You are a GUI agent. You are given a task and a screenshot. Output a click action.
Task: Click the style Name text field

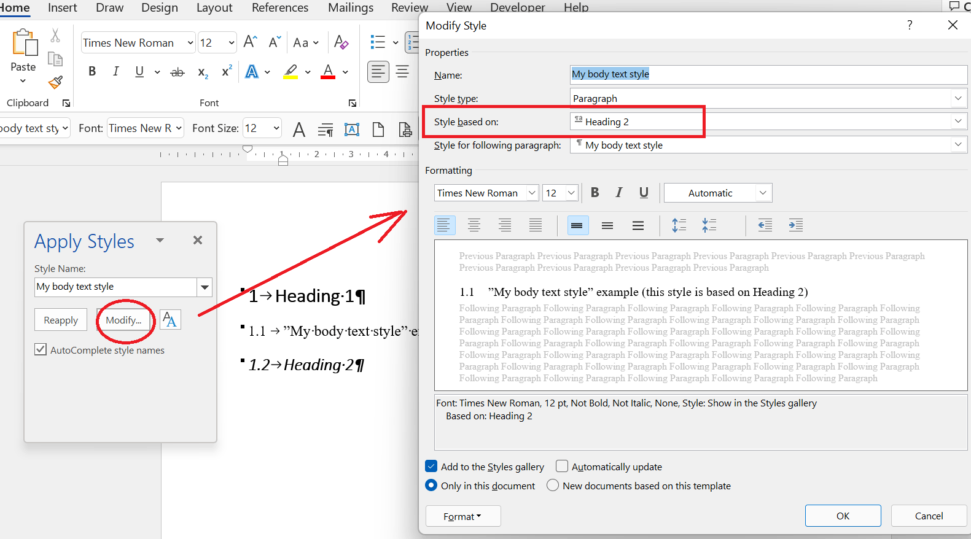point(768,74)
